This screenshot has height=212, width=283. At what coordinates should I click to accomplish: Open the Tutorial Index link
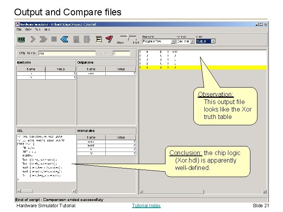coord(146,205)
